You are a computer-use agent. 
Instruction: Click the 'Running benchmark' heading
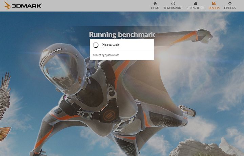pos(122,34)
